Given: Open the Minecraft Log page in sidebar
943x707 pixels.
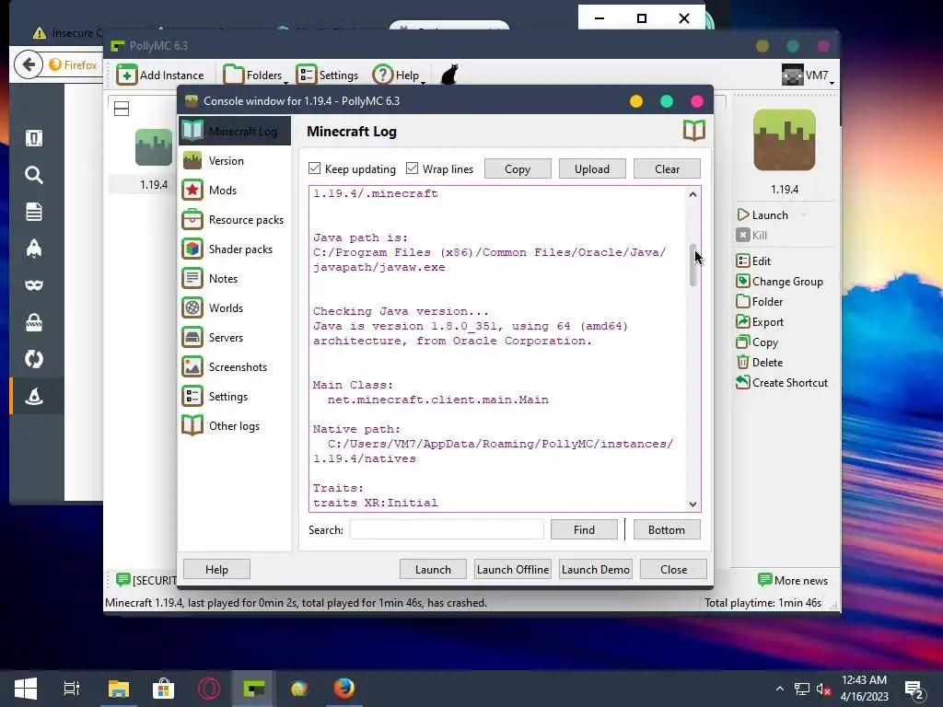Looking at the screenshot, I should pos(235,131).
